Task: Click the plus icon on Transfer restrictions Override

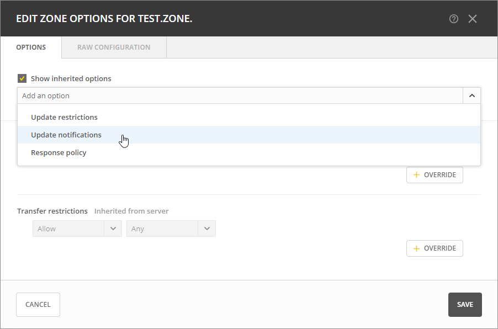Action: 417,248
